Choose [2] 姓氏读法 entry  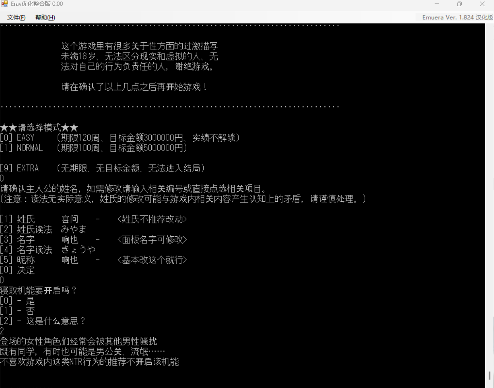26,229
